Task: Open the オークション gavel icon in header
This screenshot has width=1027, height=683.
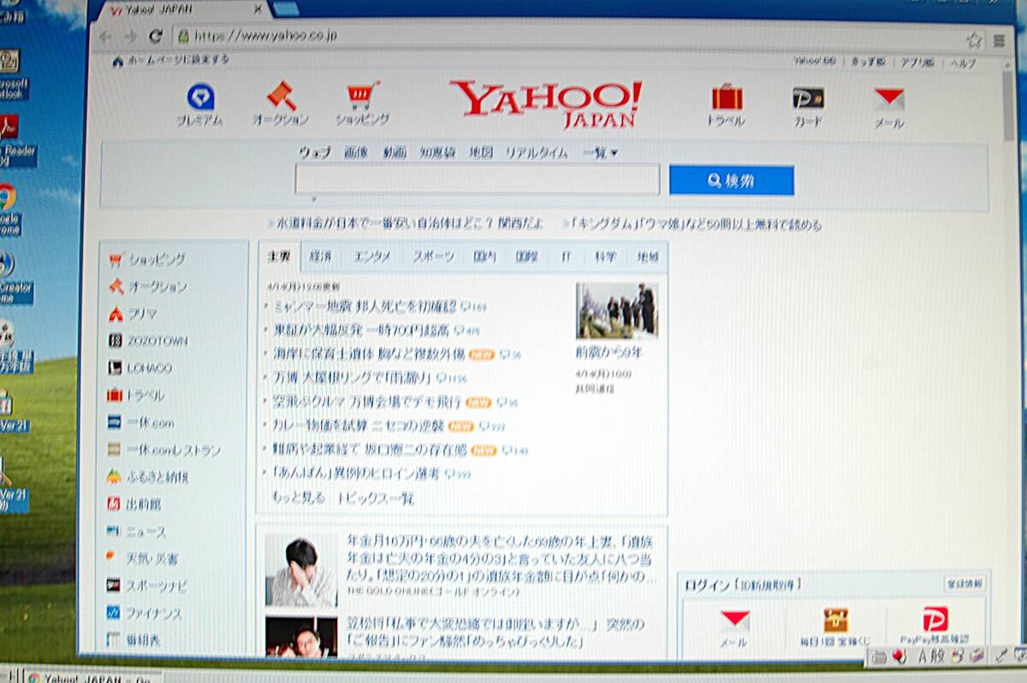Action: tap(281, 96)
